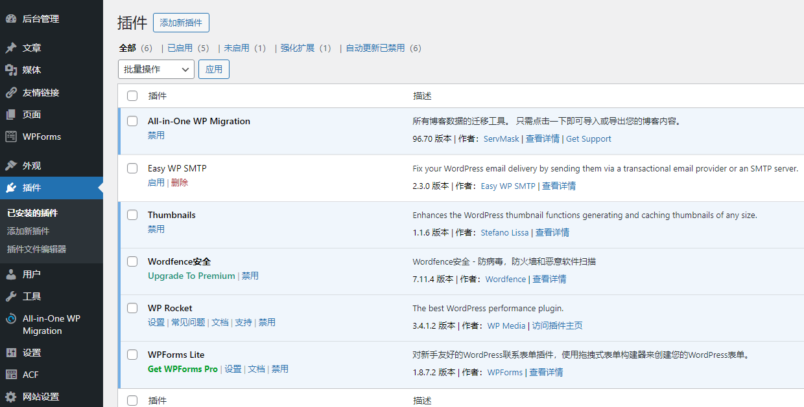Open WP Rocket 支持 link
The width and height of the screenshot is (804, 407).
click(243, 322)
